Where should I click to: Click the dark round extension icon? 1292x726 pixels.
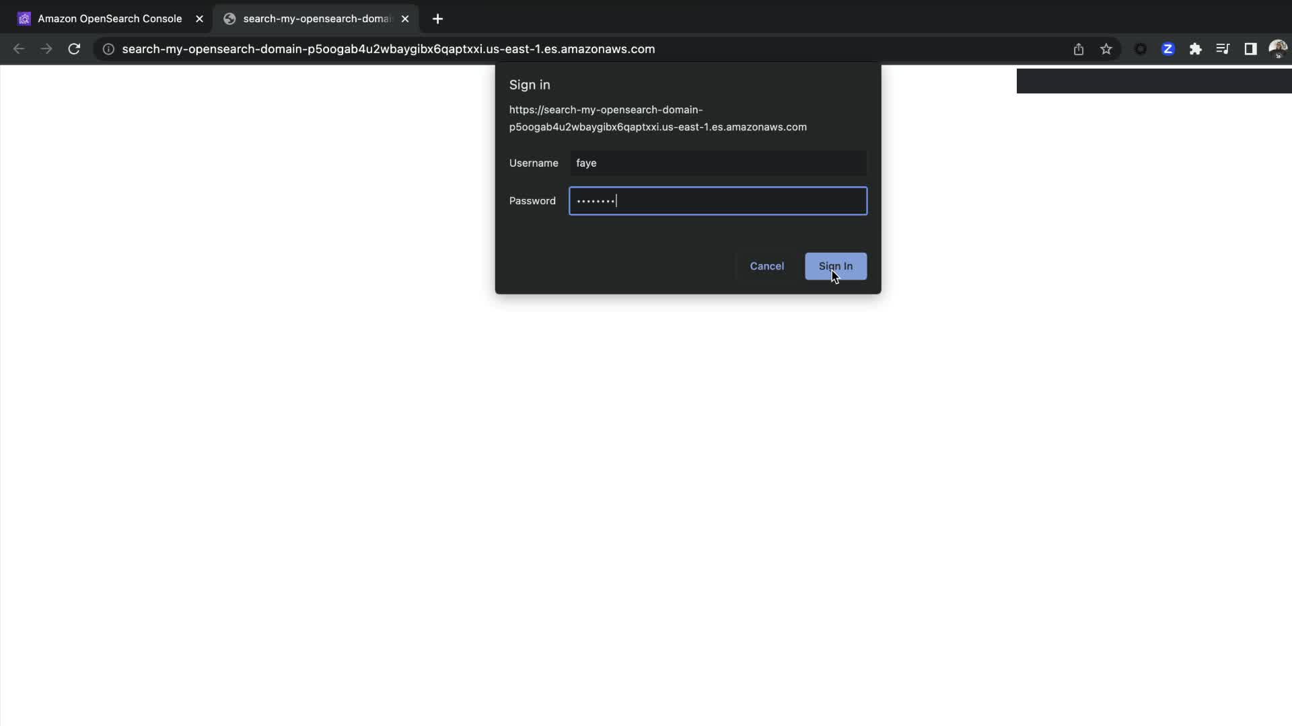(1140, 49)
